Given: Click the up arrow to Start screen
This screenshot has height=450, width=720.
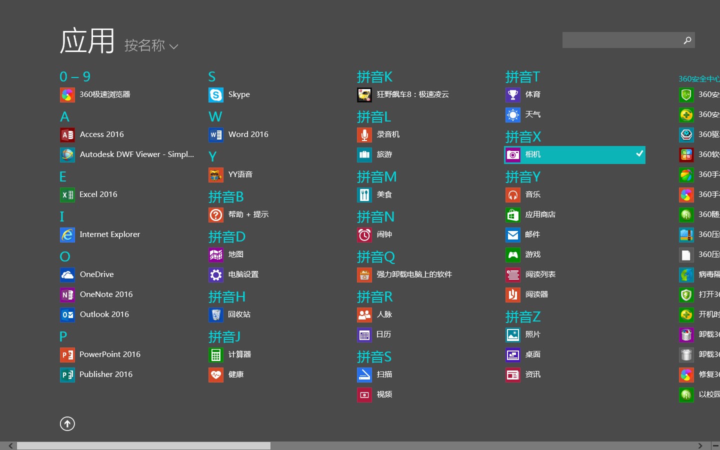Looking at the screenshot, I should pos(67,424).
